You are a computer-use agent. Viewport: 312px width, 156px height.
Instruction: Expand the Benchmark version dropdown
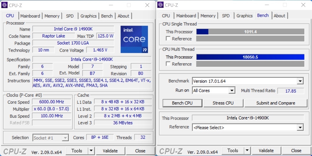(300, 81)
